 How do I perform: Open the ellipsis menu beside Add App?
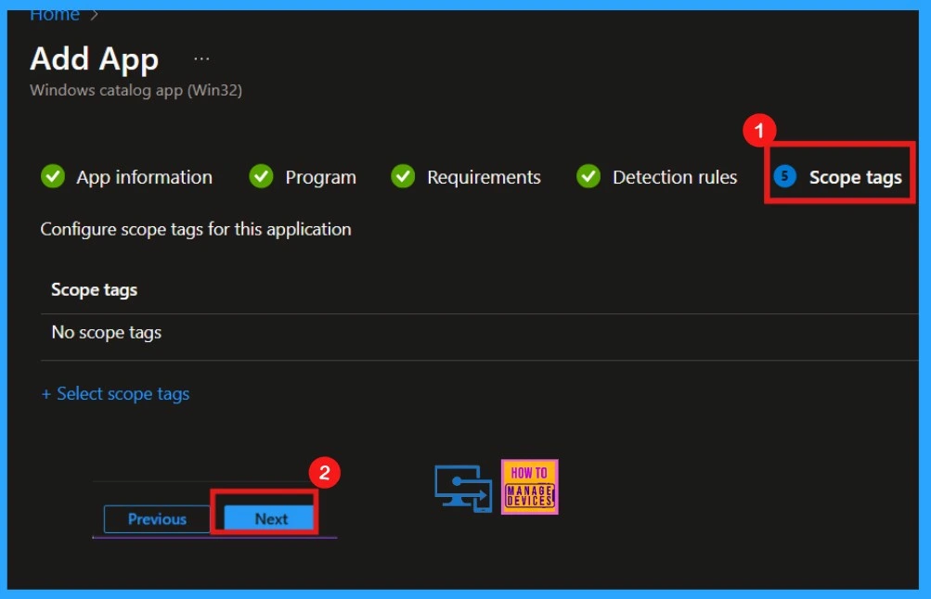point(201,58)
